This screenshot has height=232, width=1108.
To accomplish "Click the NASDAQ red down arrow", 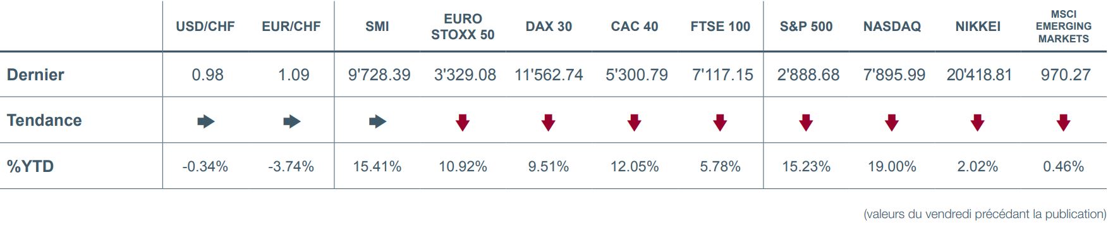I will point(892,122).
